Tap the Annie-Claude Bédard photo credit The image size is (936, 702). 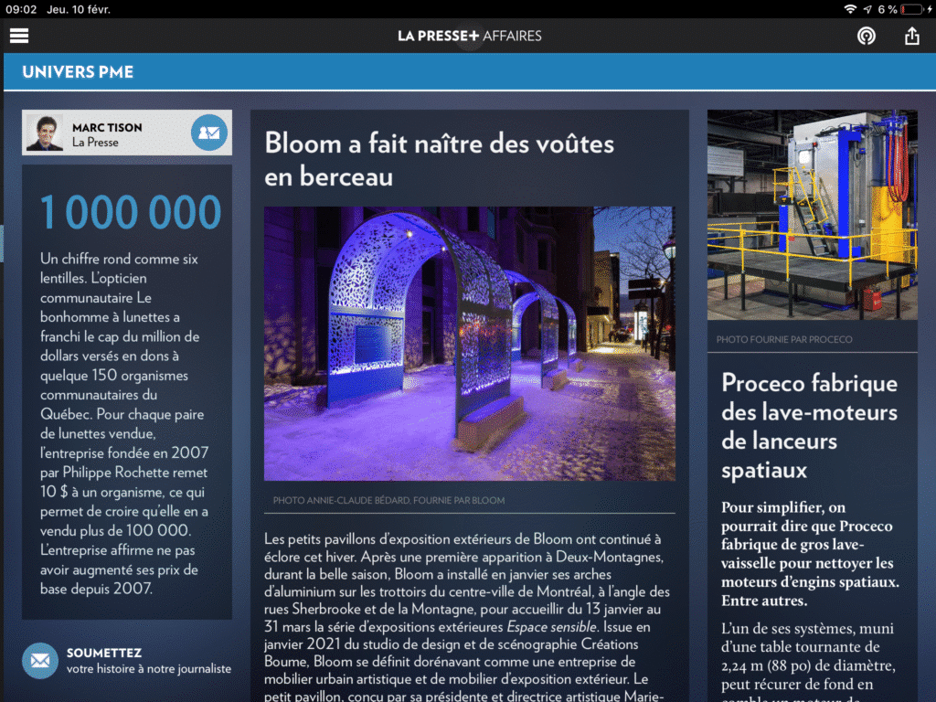[x=388, y=500]
